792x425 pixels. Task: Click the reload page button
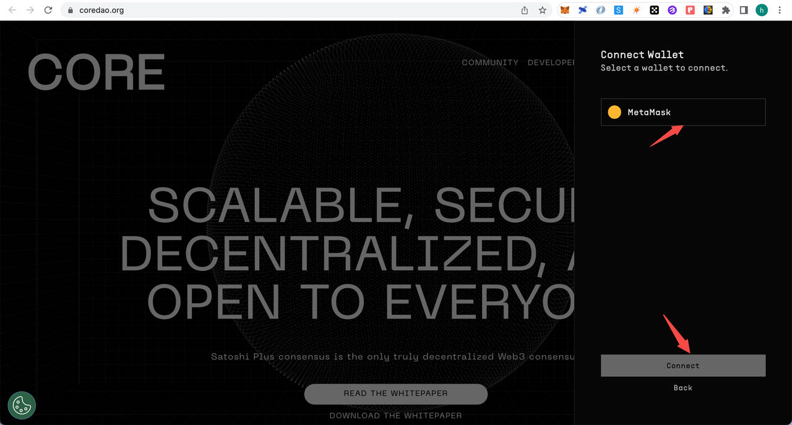[48, 10]
